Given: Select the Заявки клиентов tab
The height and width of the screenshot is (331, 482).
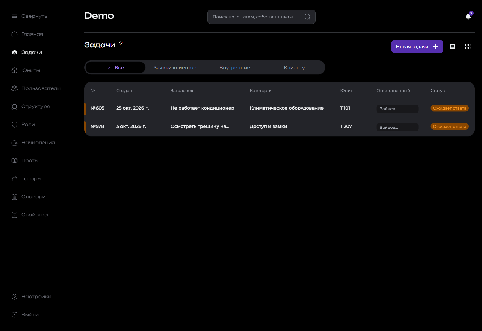Looking at the screenshot, I should 175,67.
